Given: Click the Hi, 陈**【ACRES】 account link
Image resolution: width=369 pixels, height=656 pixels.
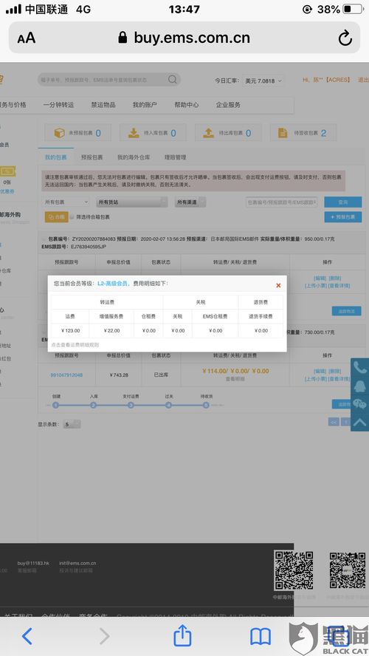Looking at the screenshot, I should 326,80.
